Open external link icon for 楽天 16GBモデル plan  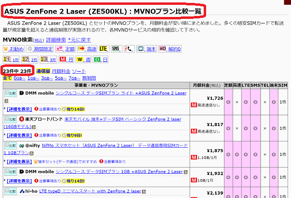coord(33,127)
